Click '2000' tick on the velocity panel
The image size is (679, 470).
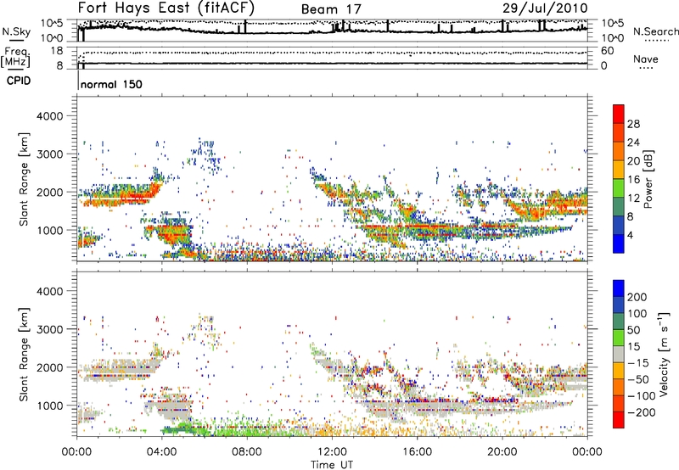point(49,367)
